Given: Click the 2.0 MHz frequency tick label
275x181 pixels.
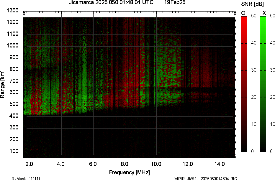Looking at the screenshot, I should 29,164.
